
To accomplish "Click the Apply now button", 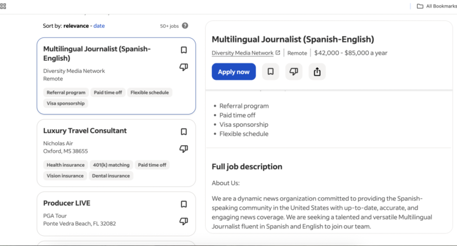I will (234, 72).
